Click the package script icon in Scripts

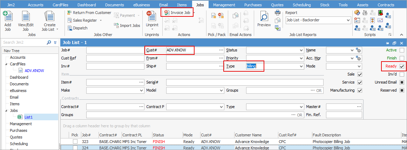click(x=357, y=13)
